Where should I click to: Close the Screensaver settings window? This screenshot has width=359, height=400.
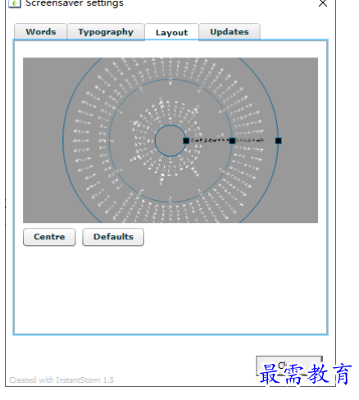coord(323,3)
